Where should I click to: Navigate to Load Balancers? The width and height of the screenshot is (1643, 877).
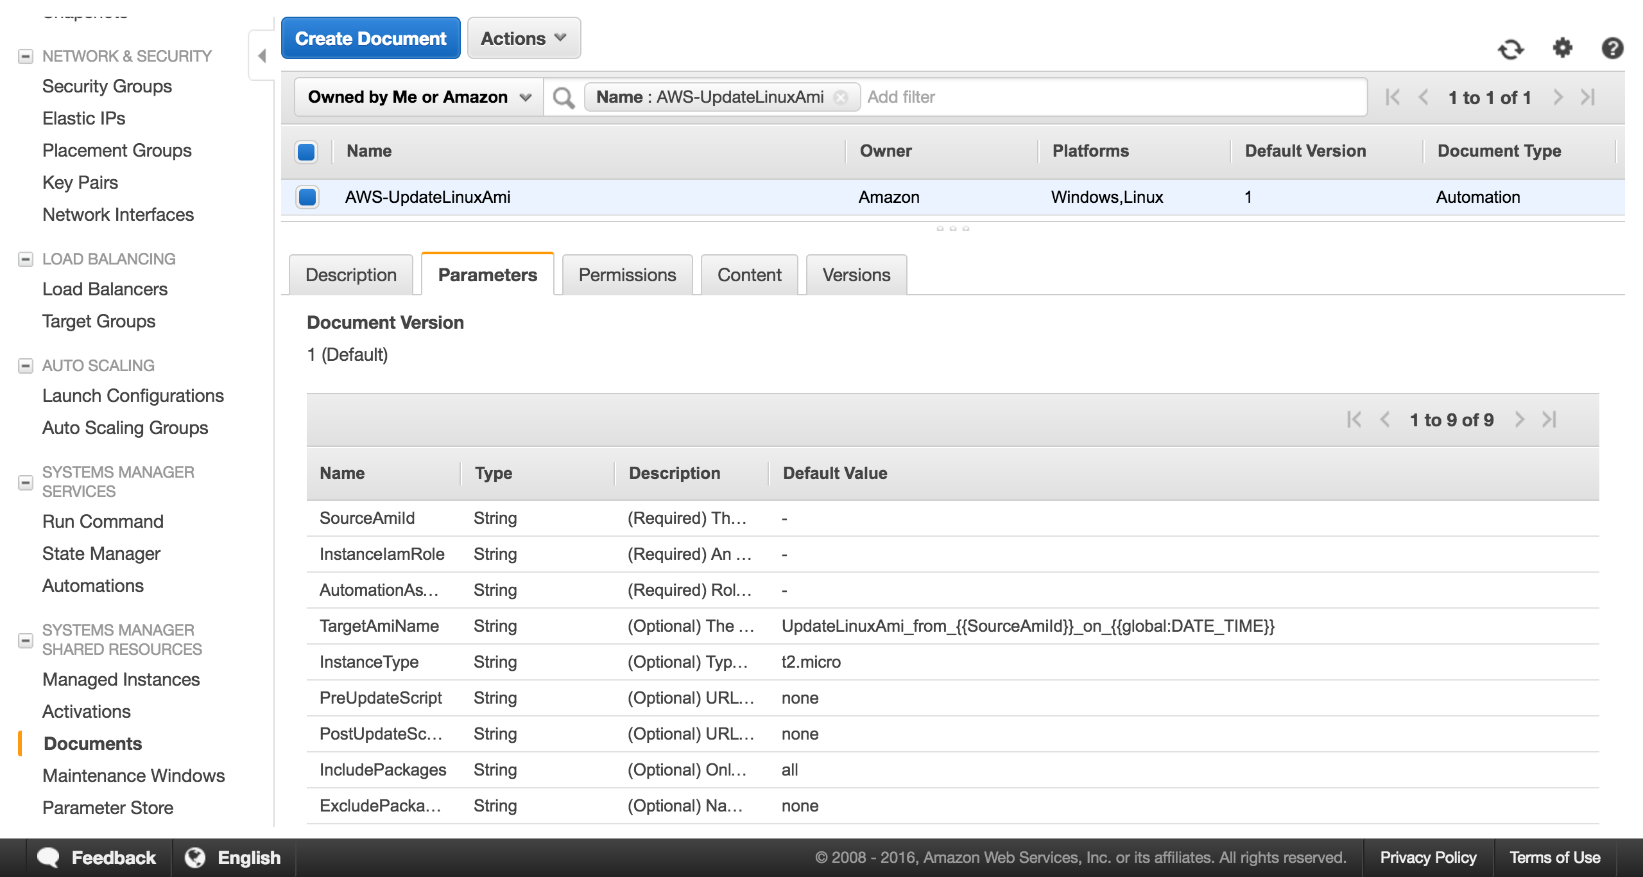[105, 290]
